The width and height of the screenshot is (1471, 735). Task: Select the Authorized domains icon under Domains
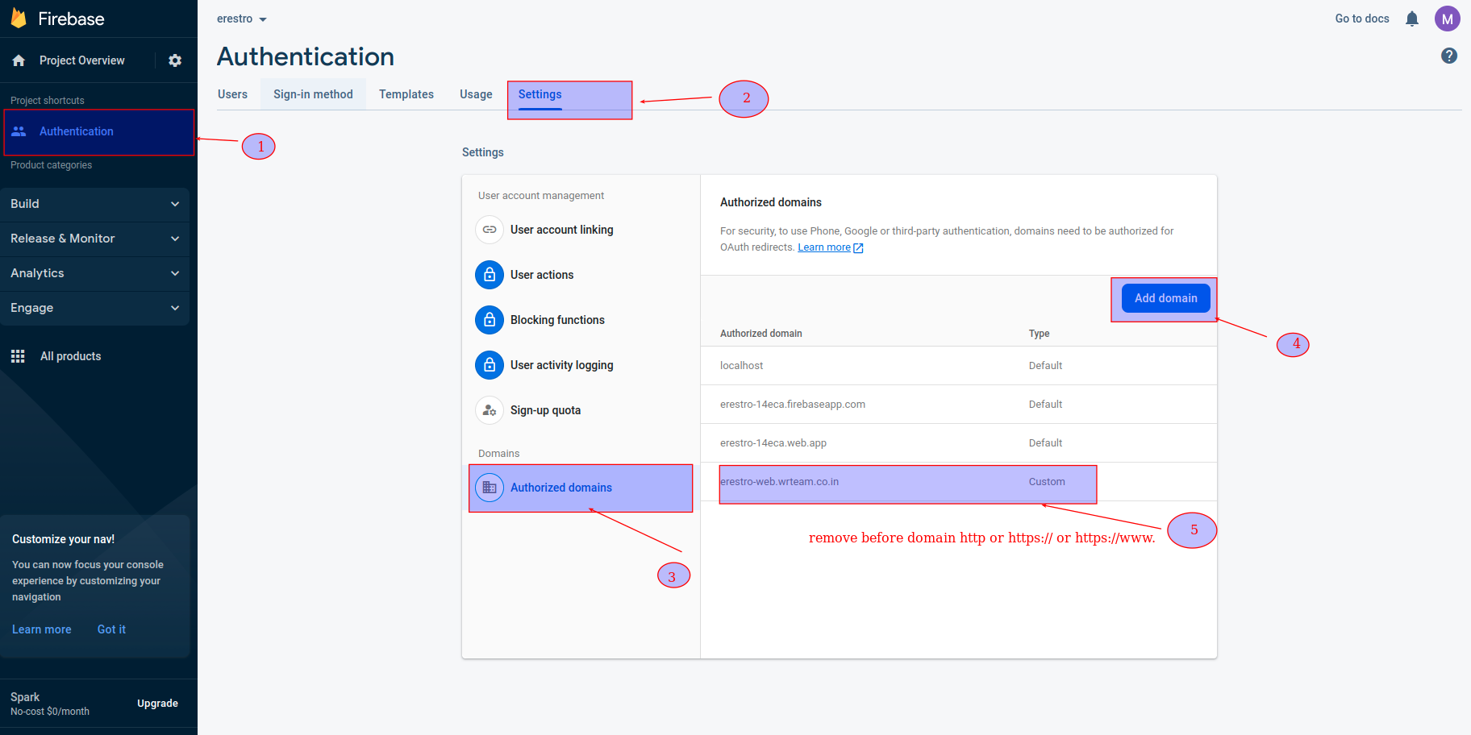point(490,487)
